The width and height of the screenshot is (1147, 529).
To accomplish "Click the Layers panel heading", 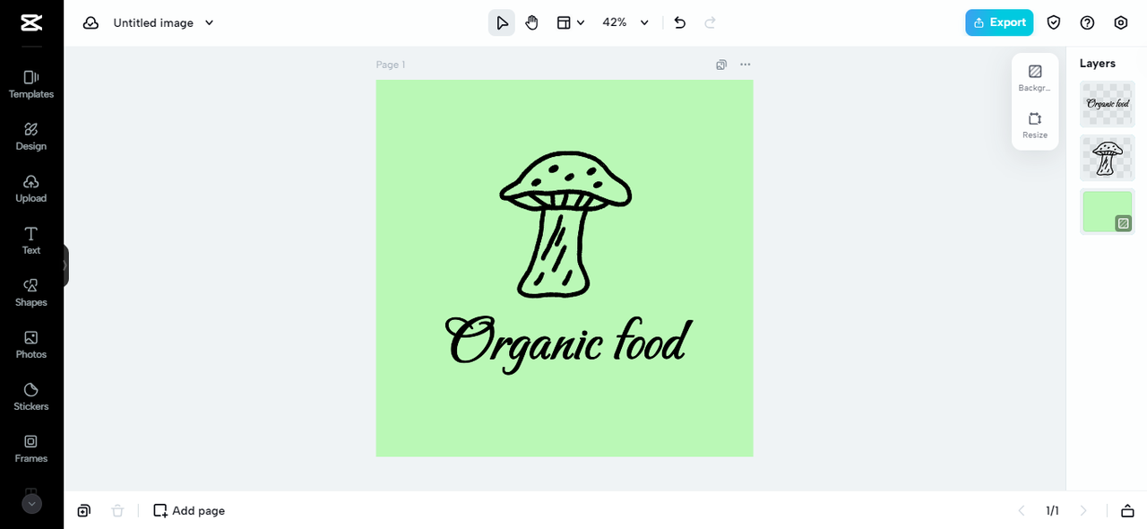I will click(1098, 64).
